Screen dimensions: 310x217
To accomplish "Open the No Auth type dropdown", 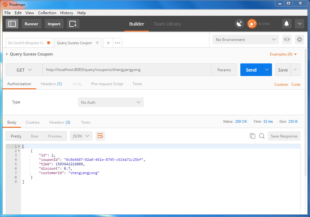I will pos(111,102).
